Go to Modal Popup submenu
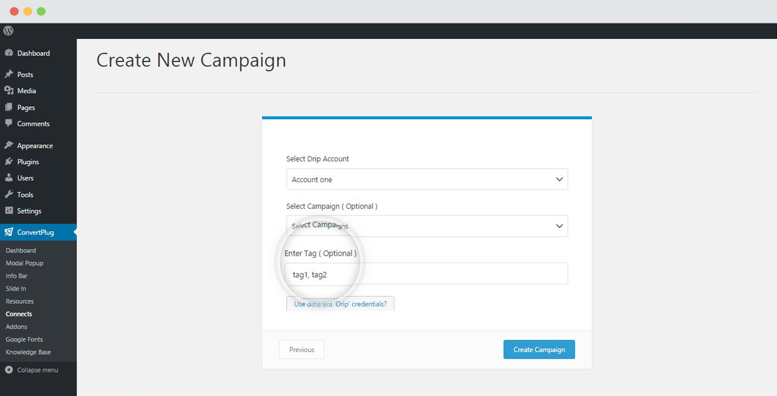The height and width of the screenshot is (396, 777). (x=25, y=263)
